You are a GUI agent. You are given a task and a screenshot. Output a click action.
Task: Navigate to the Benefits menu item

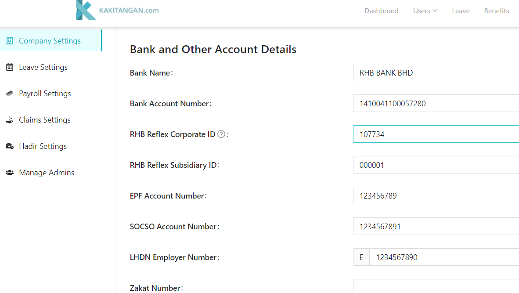[x=496, y=11]
